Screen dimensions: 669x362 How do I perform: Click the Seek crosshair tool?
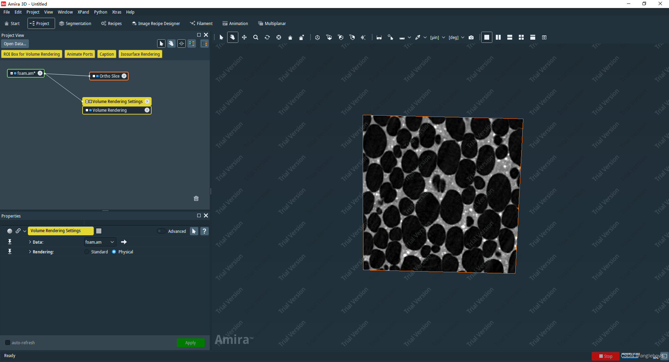[279, 37]
